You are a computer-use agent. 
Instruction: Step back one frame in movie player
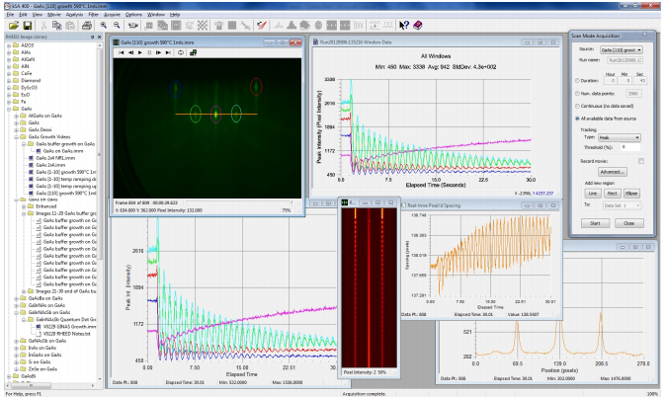pyautogui.click(x=130, y=52)
